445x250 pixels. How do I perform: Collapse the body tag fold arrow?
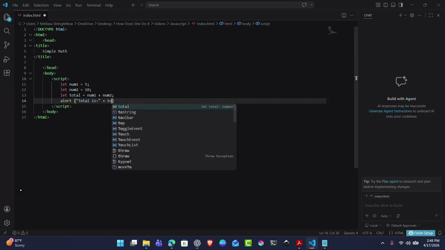30,73
